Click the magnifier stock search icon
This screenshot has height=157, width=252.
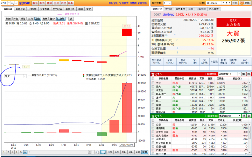(x=12, y=3)
